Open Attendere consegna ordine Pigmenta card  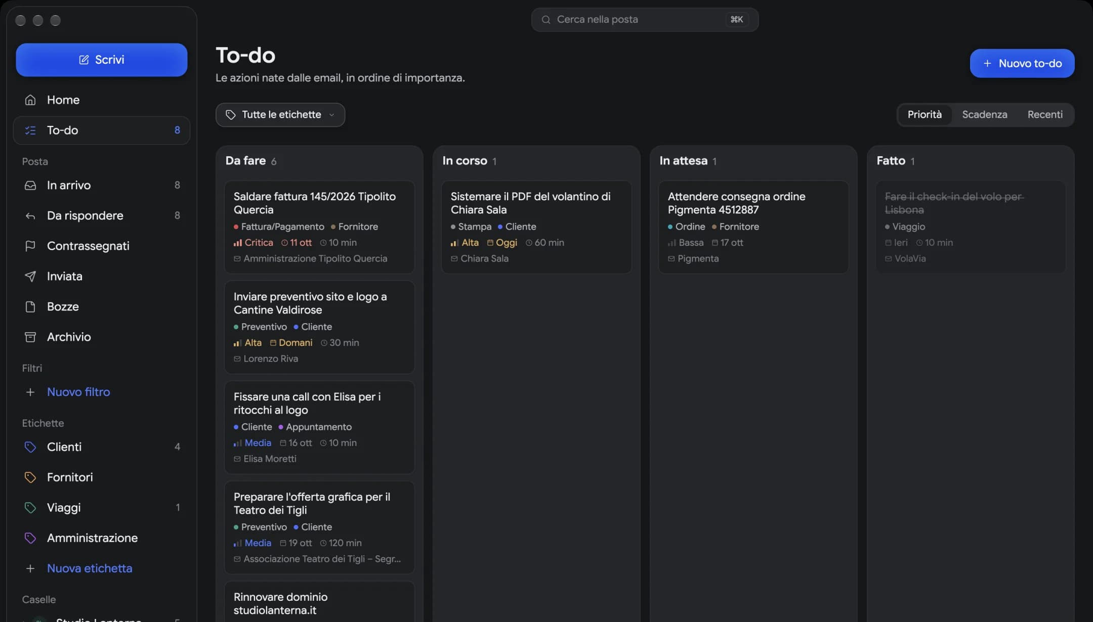pos(753,227)
